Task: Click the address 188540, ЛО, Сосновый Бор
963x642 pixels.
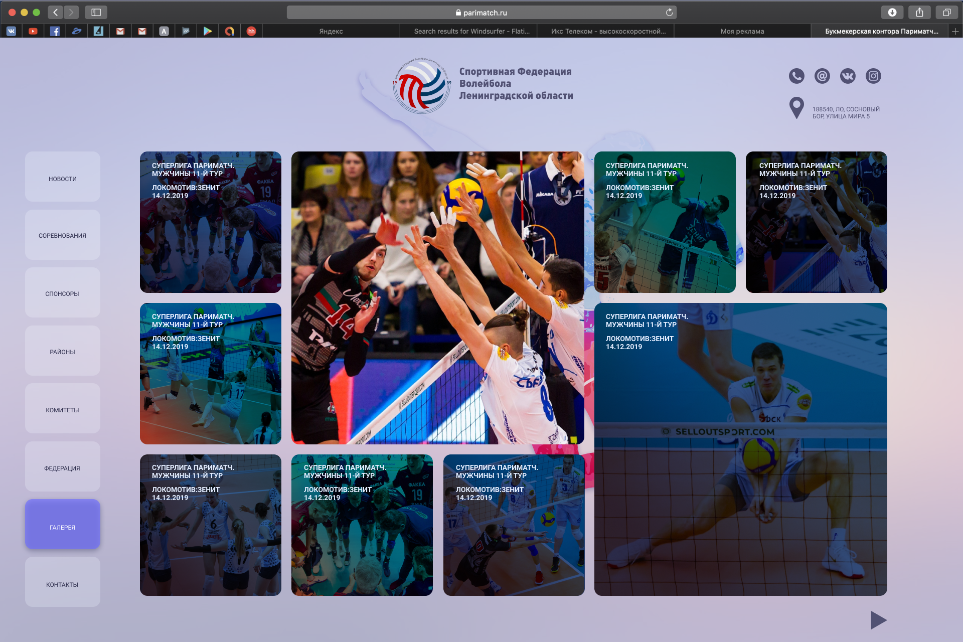Action: coord(846,113)
